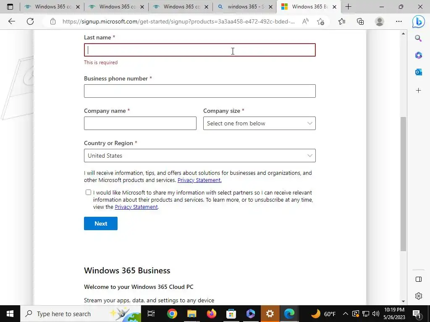This screenshot has width=430, height=322.
Task: Toggle the sidebar panel layout icon
Action: click(x=419, y=279)
